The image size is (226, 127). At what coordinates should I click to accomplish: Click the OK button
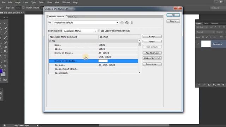click(173, 15)
